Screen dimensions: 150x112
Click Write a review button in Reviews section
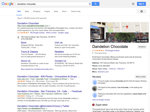[140, 77]
